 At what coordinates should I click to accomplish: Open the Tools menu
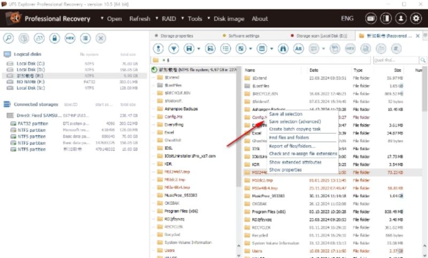click(195, 19)
